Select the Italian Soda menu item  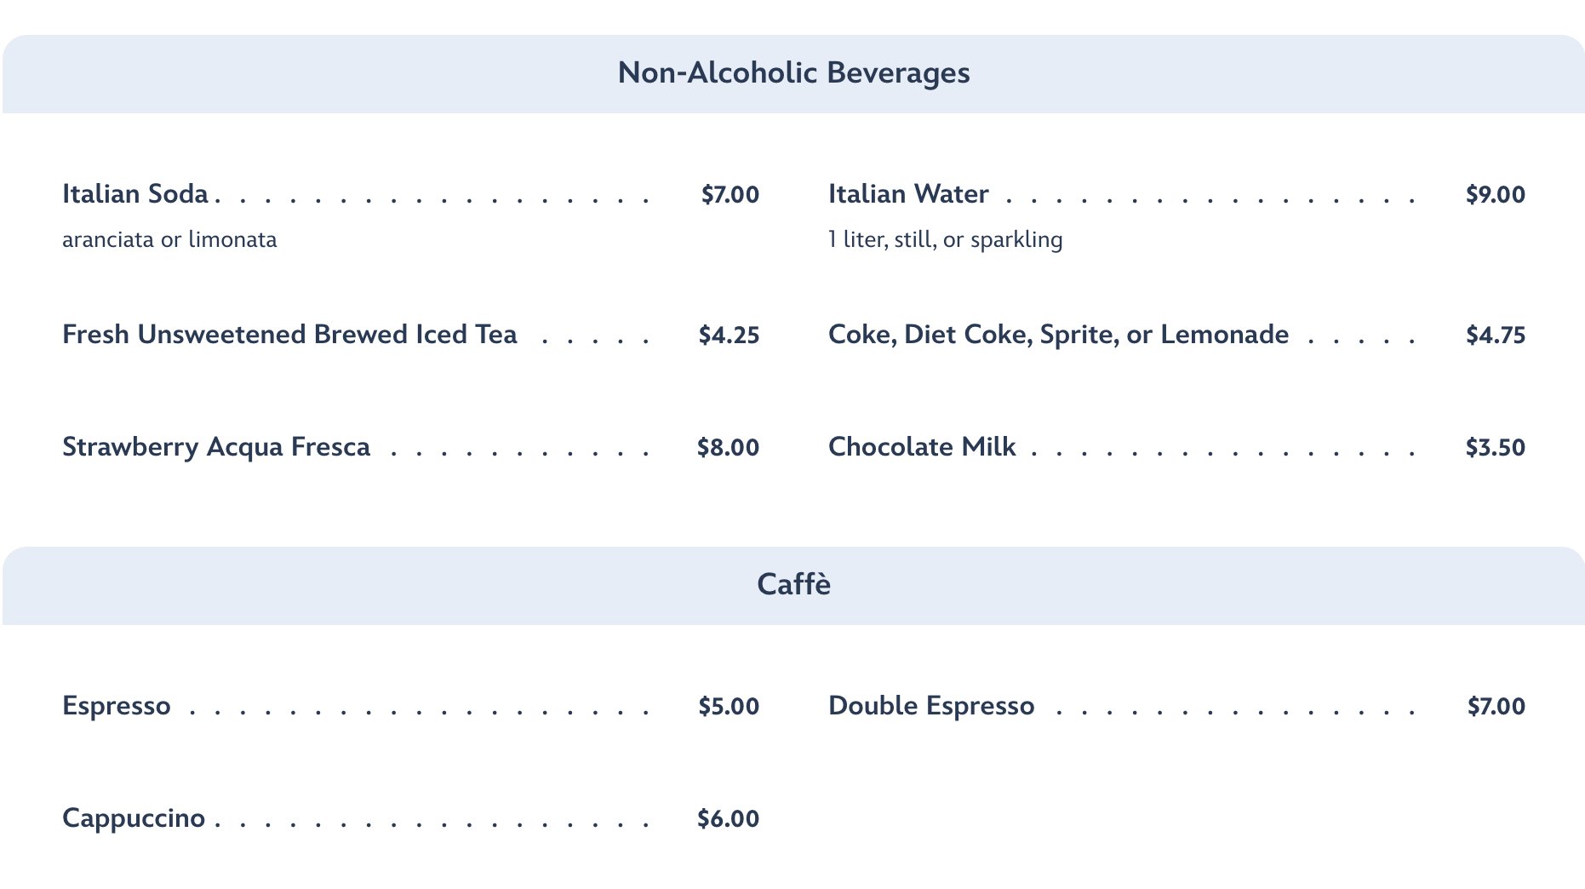point(135,194)
